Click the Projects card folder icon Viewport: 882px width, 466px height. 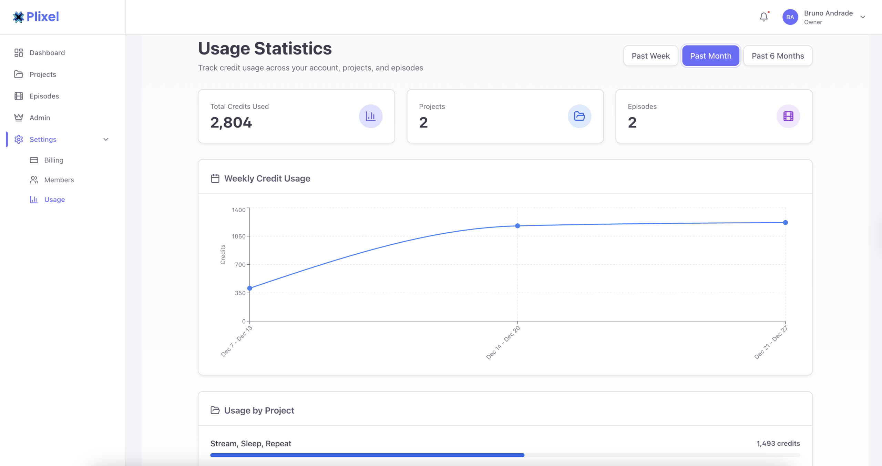(579, 116)
